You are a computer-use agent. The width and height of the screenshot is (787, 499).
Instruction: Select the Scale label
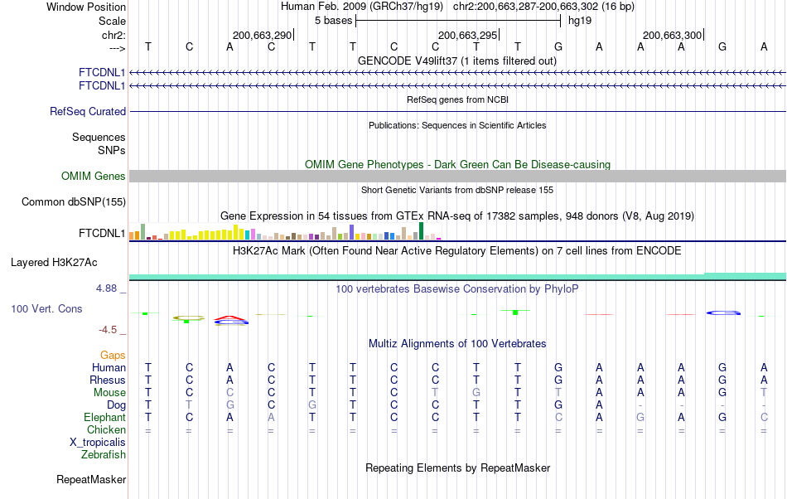tap(112, 21)
